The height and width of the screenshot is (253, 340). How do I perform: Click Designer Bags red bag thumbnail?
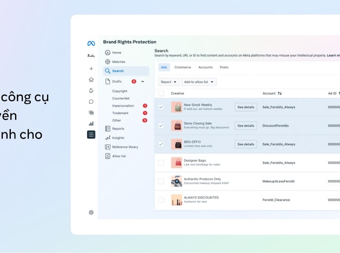tap(176, 163)
